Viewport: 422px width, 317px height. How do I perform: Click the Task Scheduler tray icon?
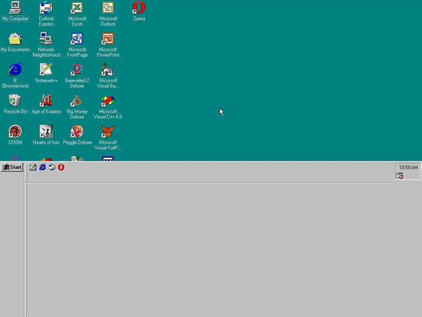click(x=400, y=175)
